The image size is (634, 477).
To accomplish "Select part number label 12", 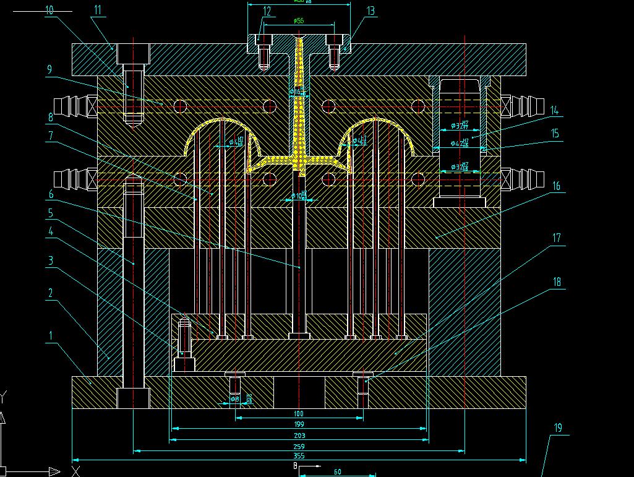I will [267, 11].
